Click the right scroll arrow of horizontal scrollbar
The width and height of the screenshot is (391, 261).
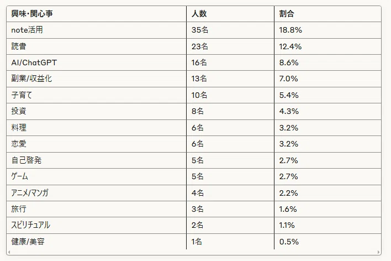pos(378,252)
